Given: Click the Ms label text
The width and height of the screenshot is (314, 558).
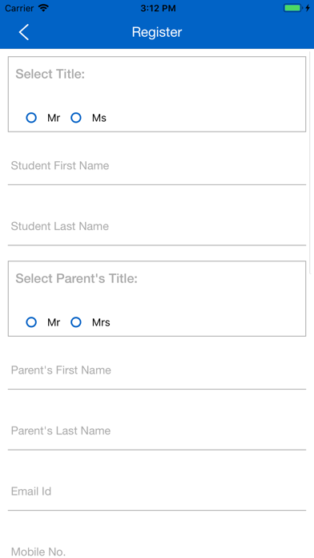Looking at the screenshot, I should point(99,118).
